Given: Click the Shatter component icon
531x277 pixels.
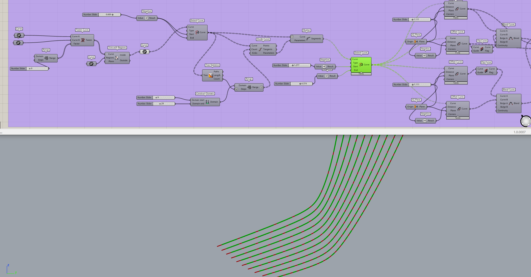Looking at the screenshot, I should pos(308,39).
